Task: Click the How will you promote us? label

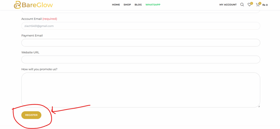Action: (39, 69)
